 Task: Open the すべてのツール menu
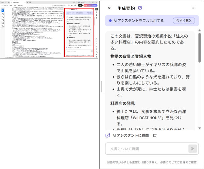(x=5, y=6)
